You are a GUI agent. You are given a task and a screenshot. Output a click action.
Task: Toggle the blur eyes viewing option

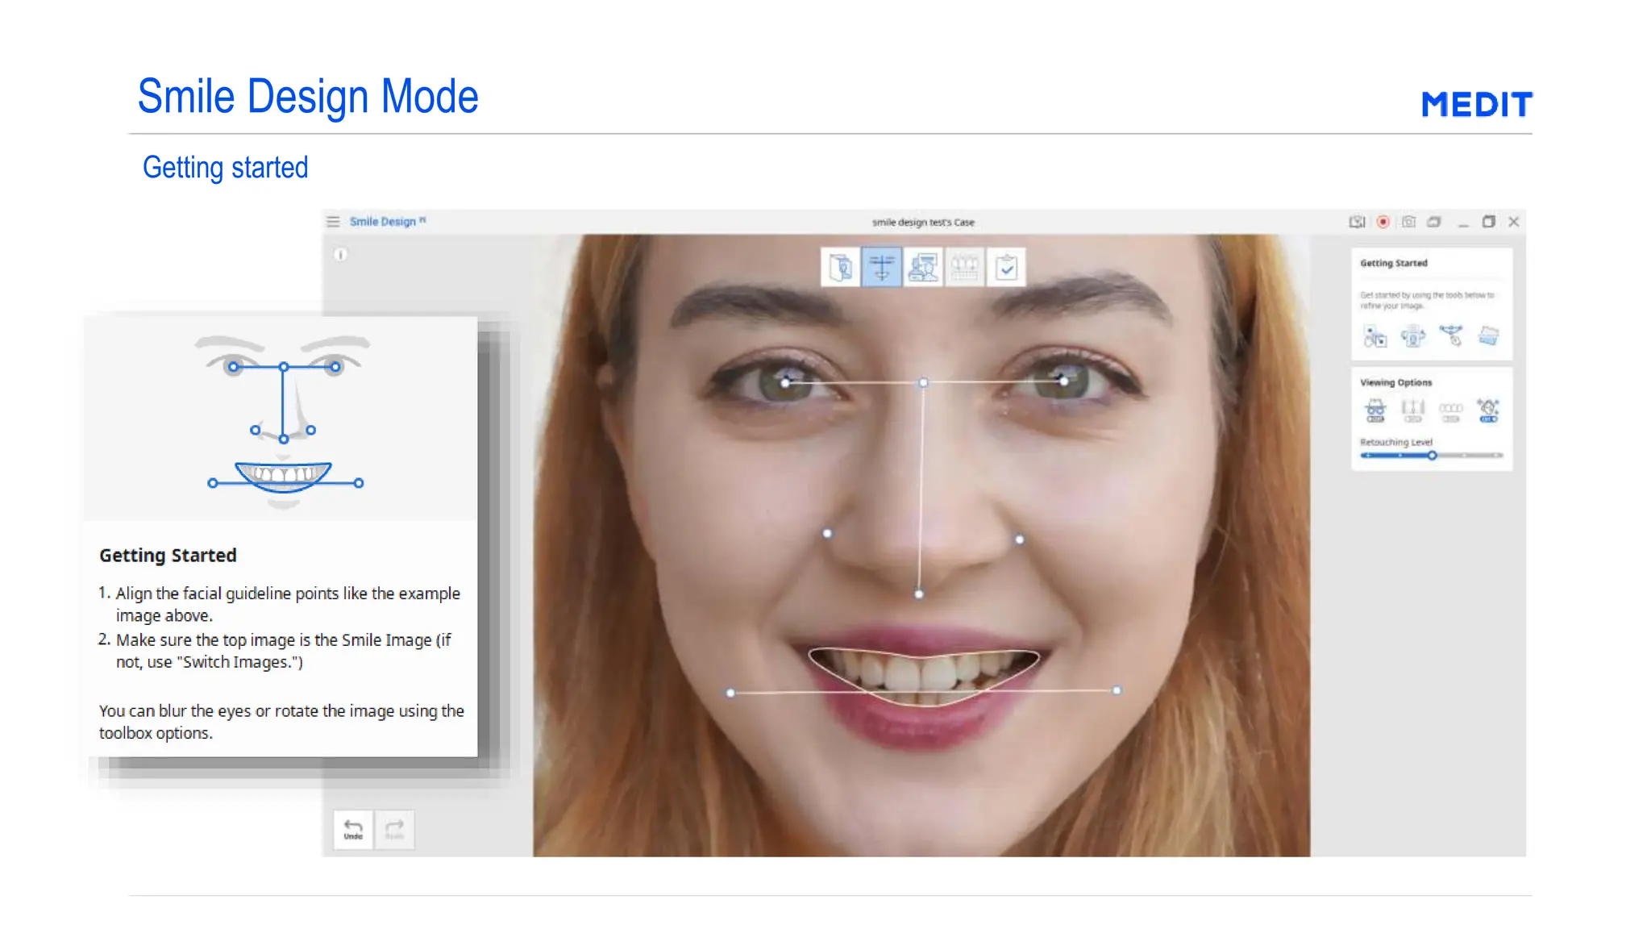(1375, 410)
